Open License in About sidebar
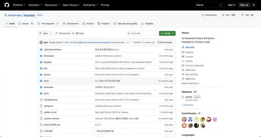261x137 pixels. pos(187,57)
